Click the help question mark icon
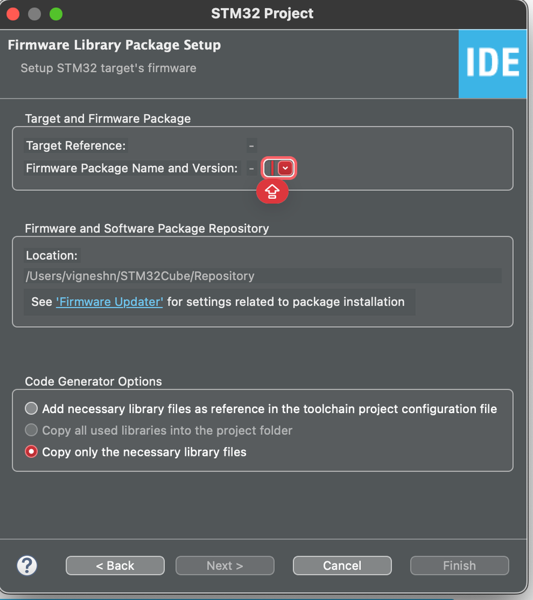Viewport: 533px width, 600px height. coord(27,565)
